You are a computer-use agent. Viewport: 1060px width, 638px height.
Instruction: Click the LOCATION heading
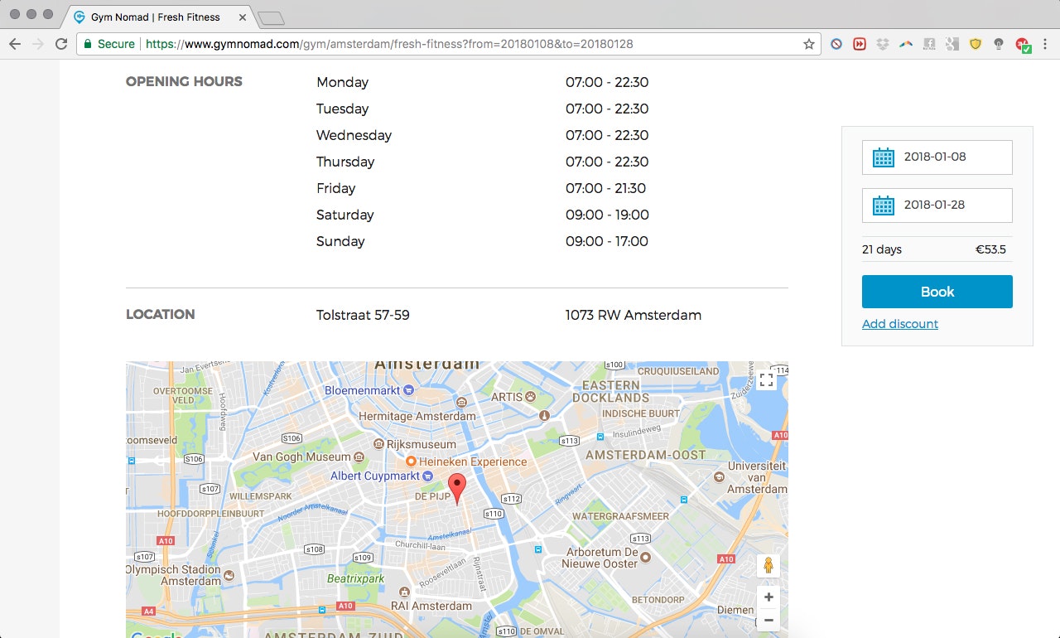161,314
